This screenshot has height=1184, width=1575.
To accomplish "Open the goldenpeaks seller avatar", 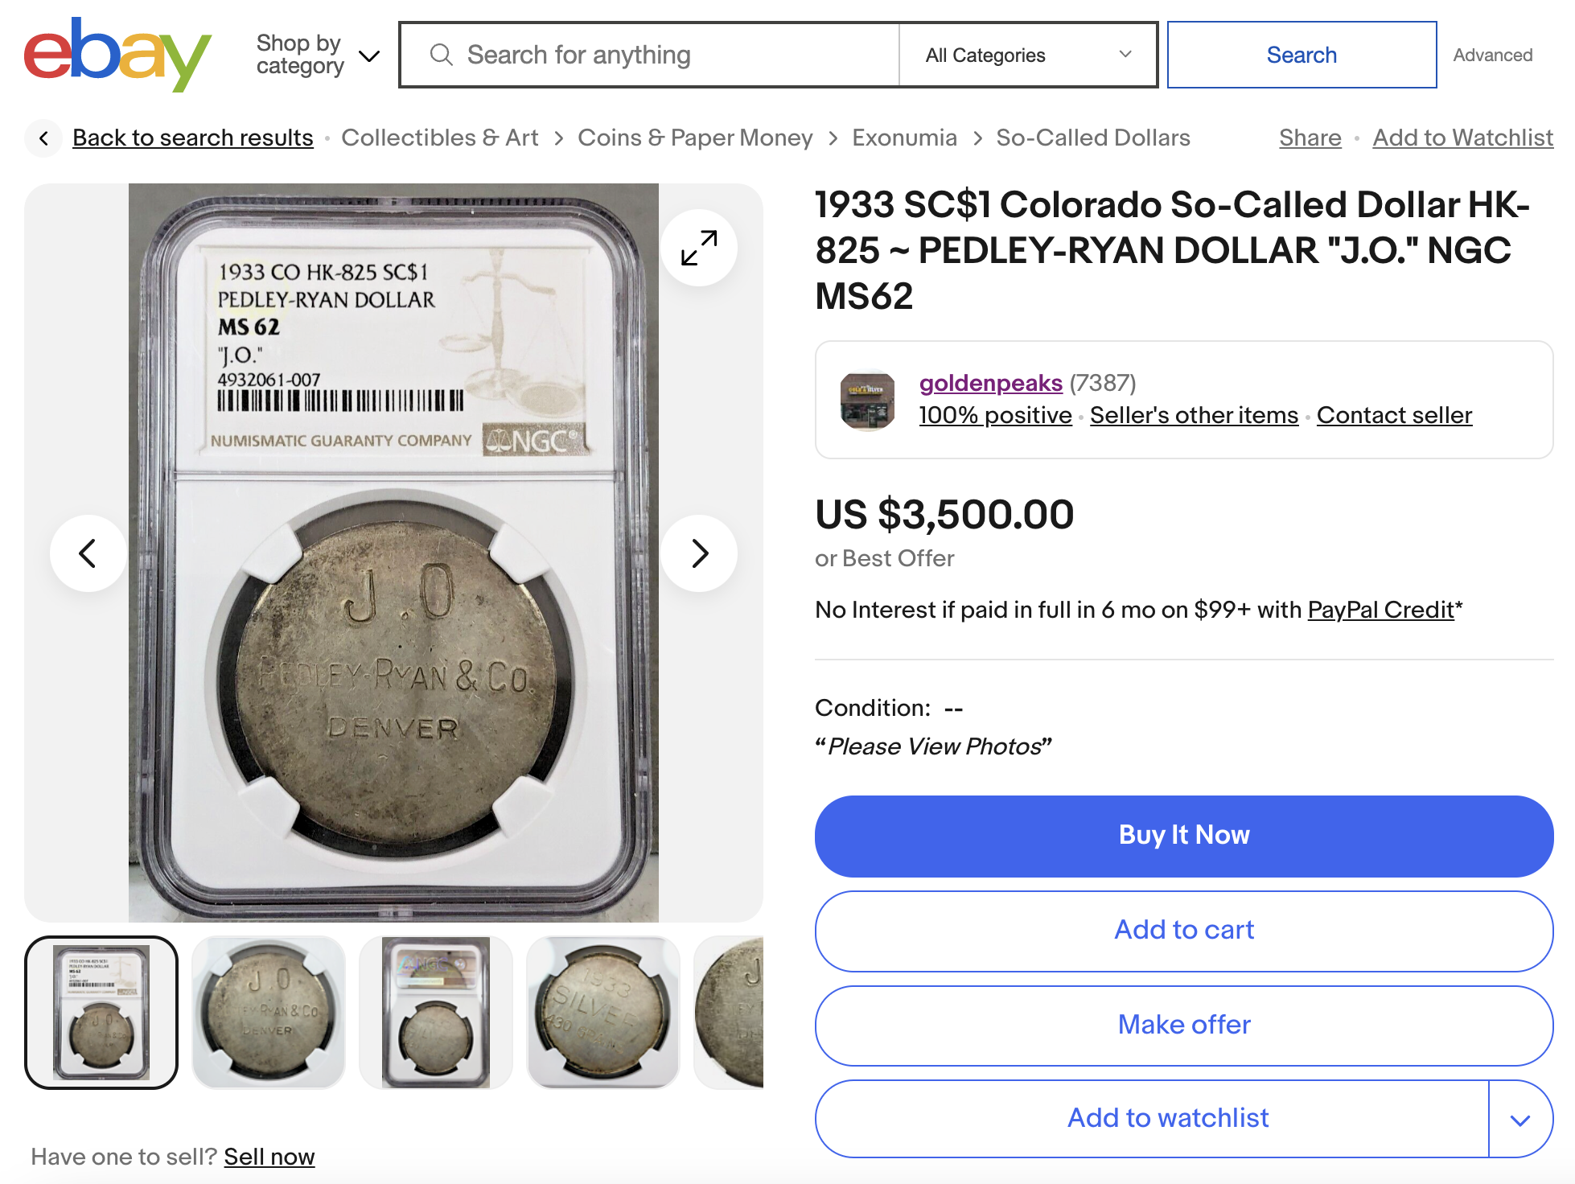I will [867, 400].
